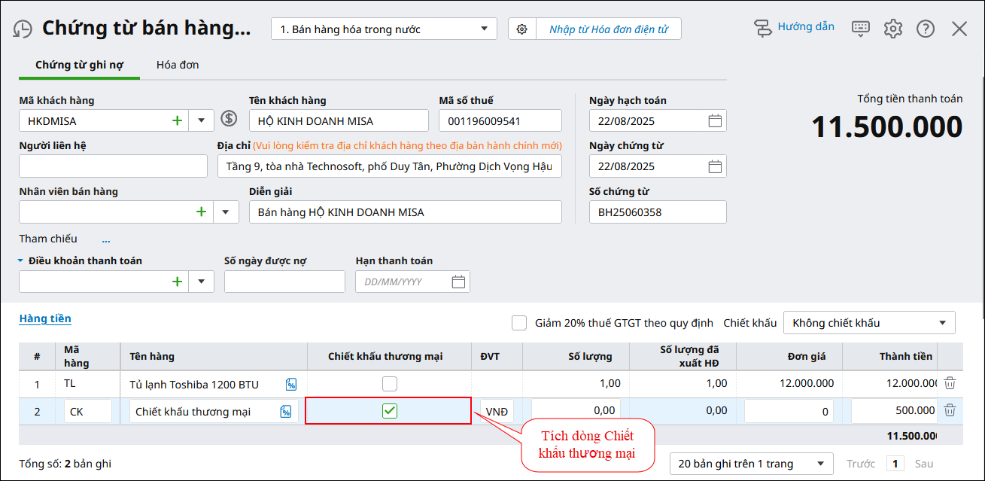Image resolution: width=985 pixels, height=481 pixels.
Task: Go to next page with Sau
Action: tap(923, 464)
